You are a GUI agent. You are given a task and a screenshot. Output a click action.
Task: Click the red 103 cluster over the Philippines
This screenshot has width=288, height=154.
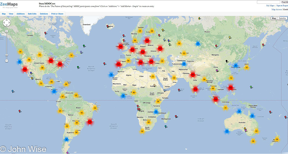(x=231, y=88)
